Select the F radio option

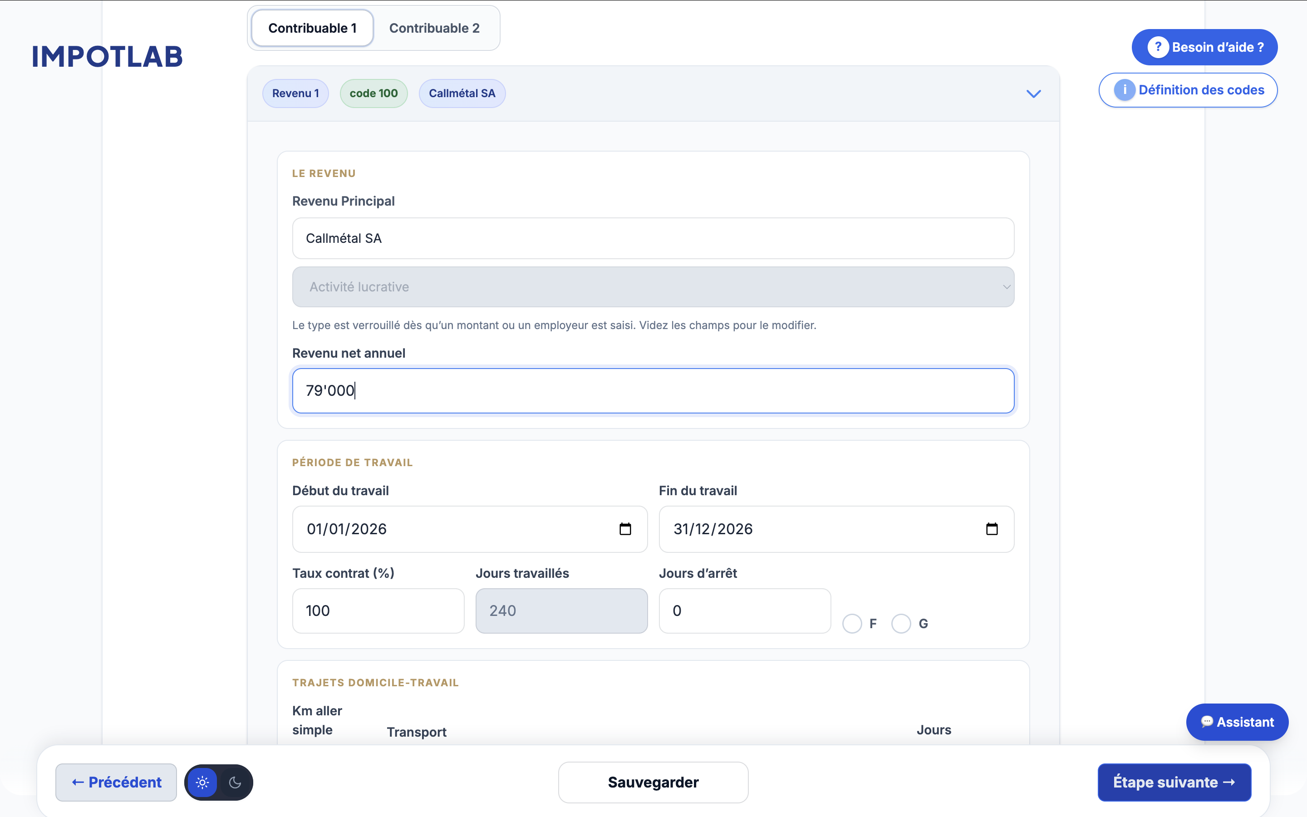point(852,624)
